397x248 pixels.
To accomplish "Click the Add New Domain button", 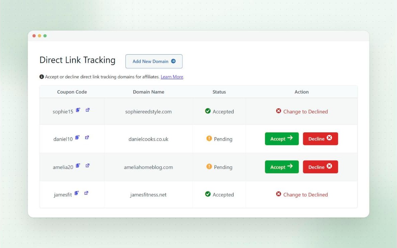I will click(x=154, y=61).
